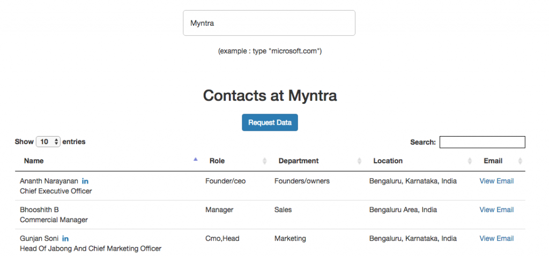The image size is (549, 256).
Task: Click the Department column header label
Action: click(299, 161)
